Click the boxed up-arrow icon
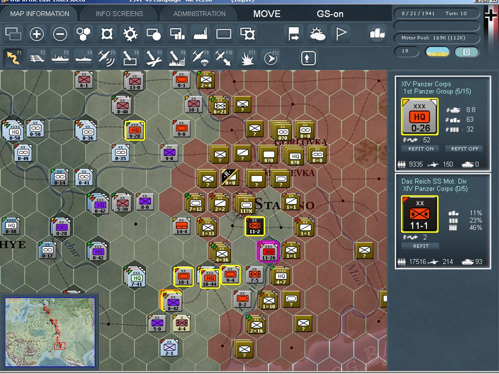 point(308,58)
